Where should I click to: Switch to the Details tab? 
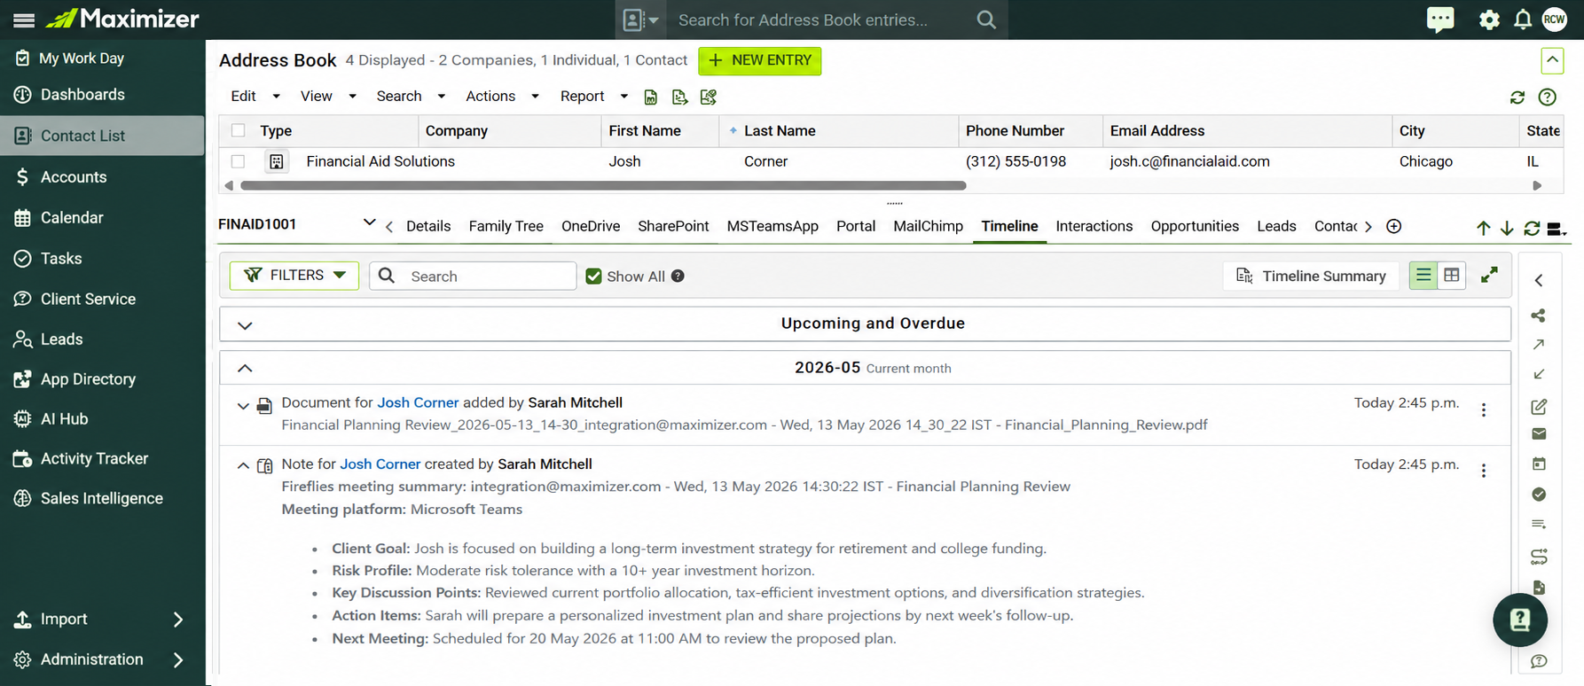428,226
